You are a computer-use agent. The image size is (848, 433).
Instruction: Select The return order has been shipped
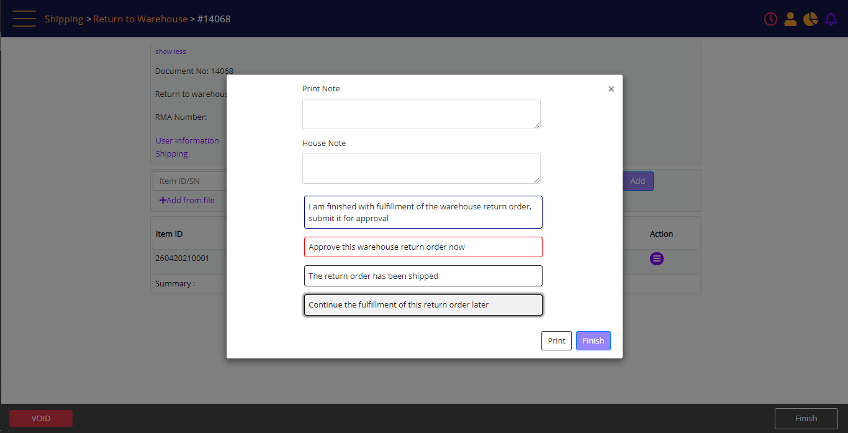click(x=423, y=276)
